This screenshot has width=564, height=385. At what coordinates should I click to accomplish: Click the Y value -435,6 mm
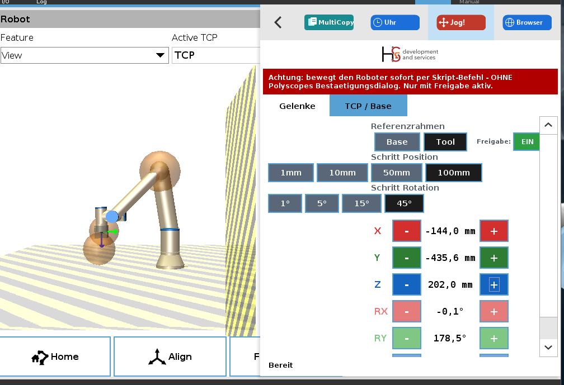[x=450, y=258]
